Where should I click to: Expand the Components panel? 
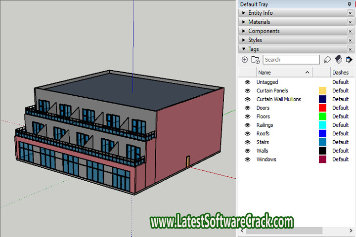pyautogui.click(x=264, y=31)
